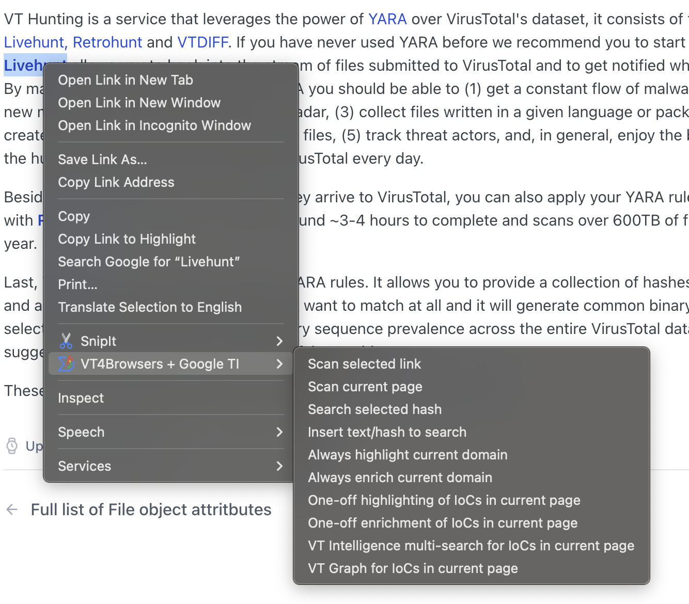The image size is (689, 604).
Task: Select Inspect from context menu
Action: click(x=171, y=398)
